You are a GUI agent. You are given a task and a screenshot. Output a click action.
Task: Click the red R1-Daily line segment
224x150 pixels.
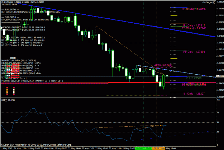[x=179, y=24]
